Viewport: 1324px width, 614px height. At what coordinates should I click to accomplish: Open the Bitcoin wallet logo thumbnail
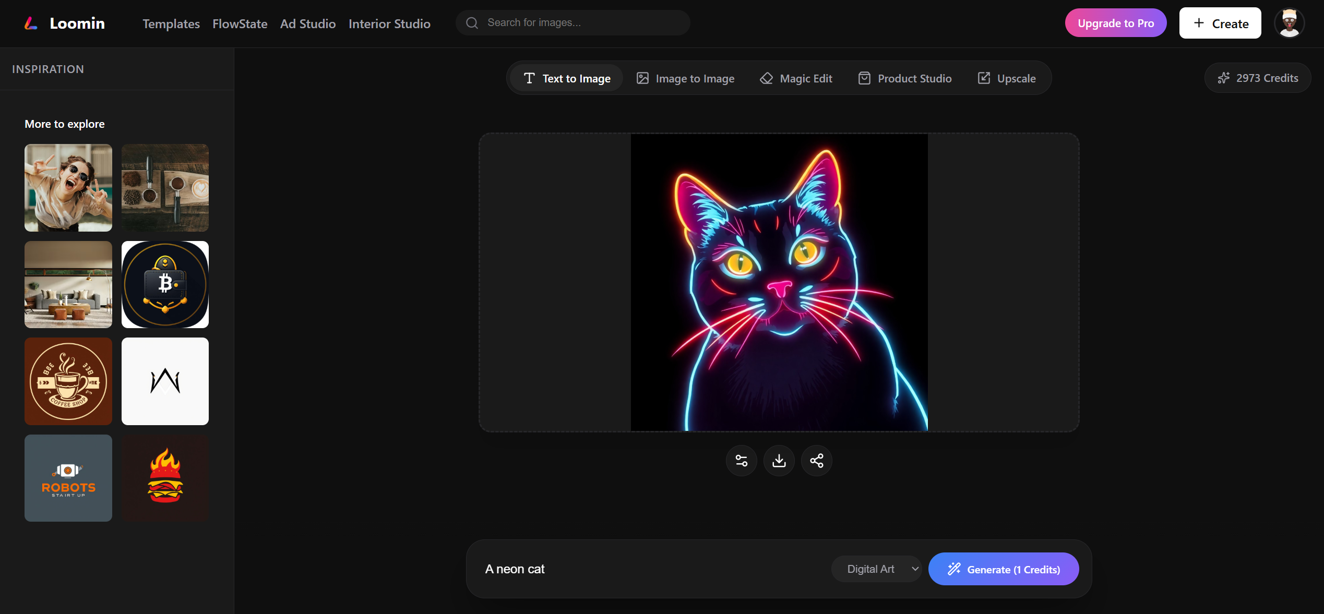[x=165, y=284]
